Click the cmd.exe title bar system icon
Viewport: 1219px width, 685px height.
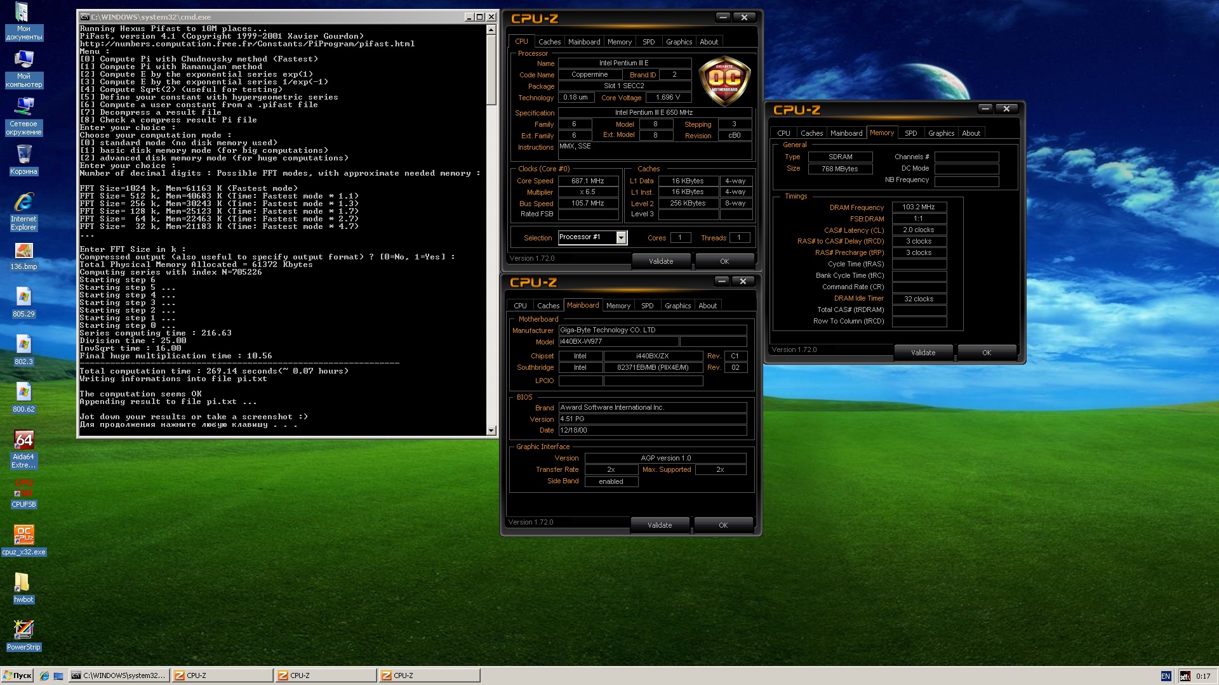coord(85,17)
